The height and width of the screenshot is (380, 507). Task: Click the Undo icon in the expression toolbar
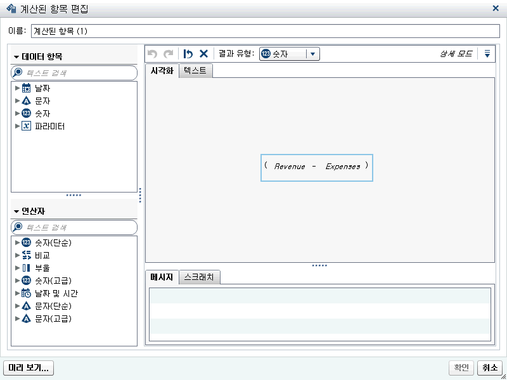[152, 54]
